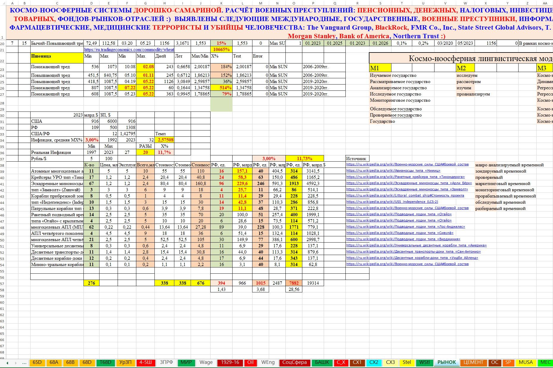Switch to the Oil sheet tab

pos(250,362)
